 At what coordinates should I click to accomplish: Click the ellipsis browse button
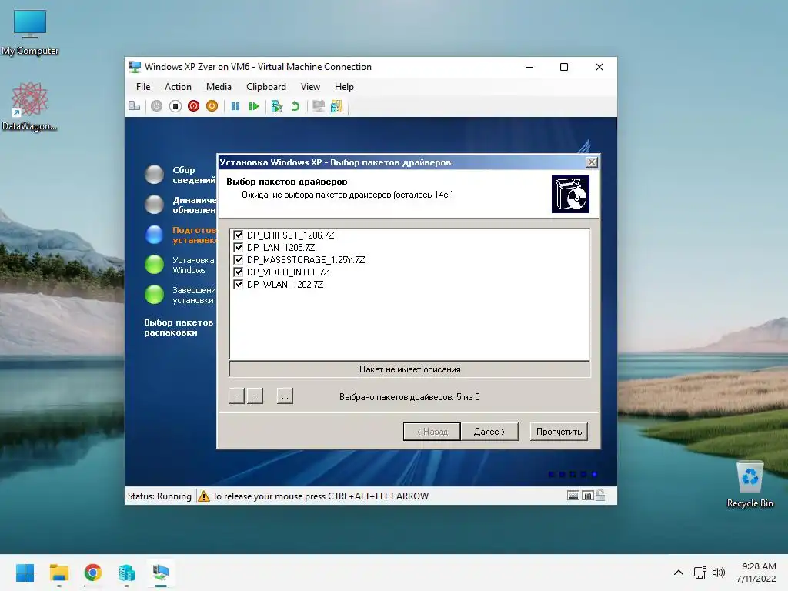285,396
